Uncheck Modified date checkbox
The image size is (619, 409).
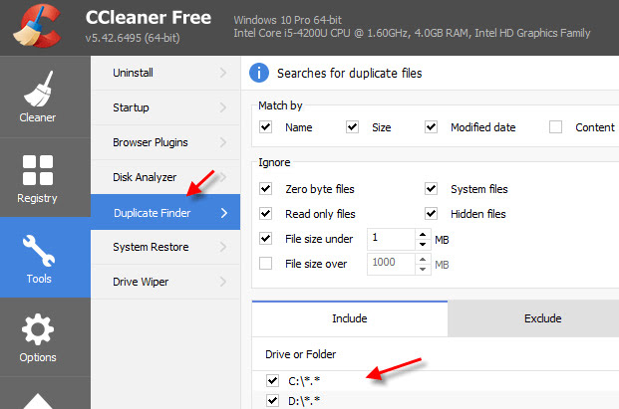pos(431,127)
